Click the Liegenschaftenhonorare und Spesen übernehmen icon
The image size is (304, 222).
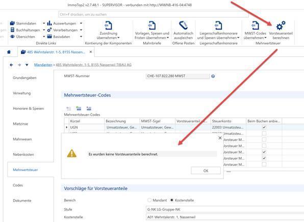(218, 25)
